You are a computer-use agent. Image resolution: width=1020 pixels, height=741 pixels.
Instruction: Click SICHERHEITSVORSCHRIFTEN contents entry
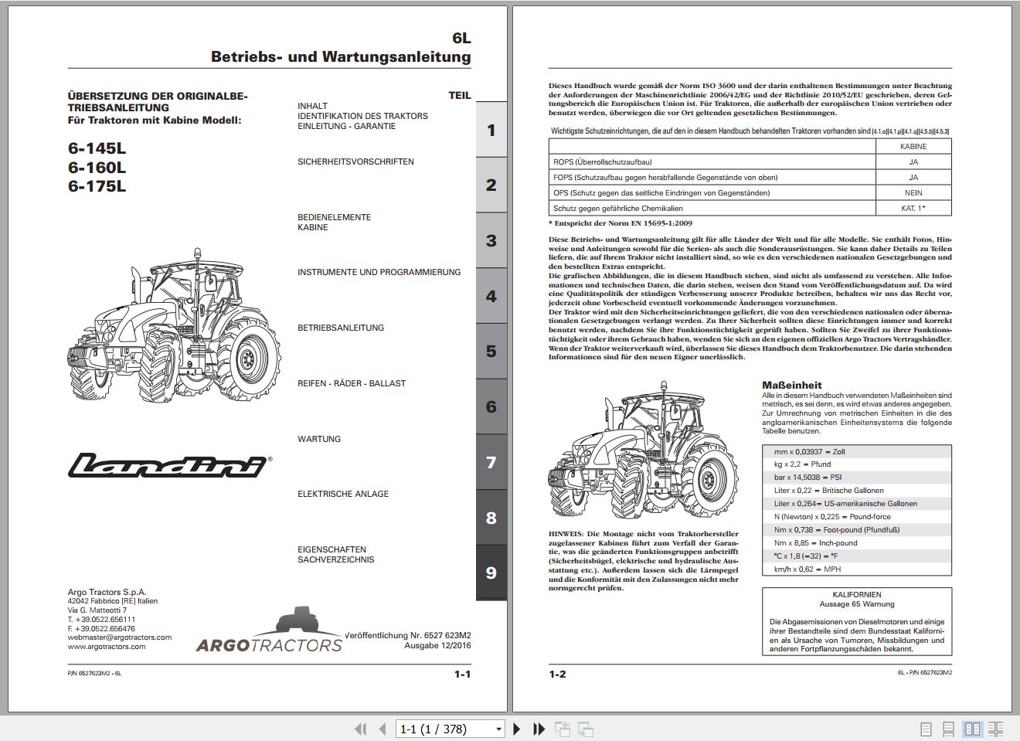[355, 161]
